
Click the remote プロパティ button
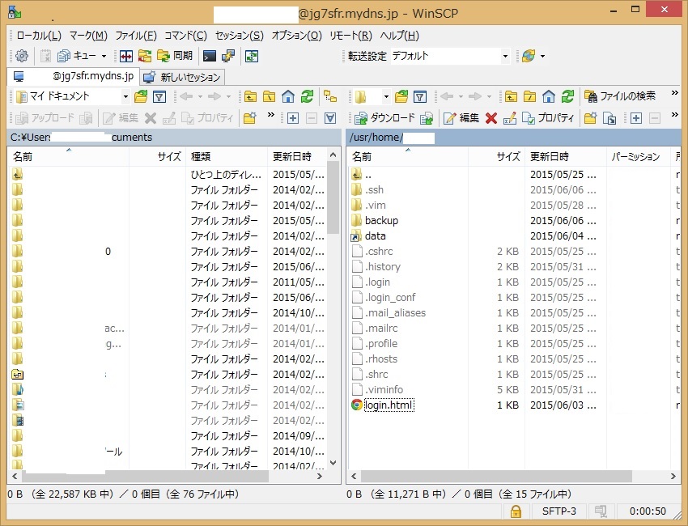(548, 118)
